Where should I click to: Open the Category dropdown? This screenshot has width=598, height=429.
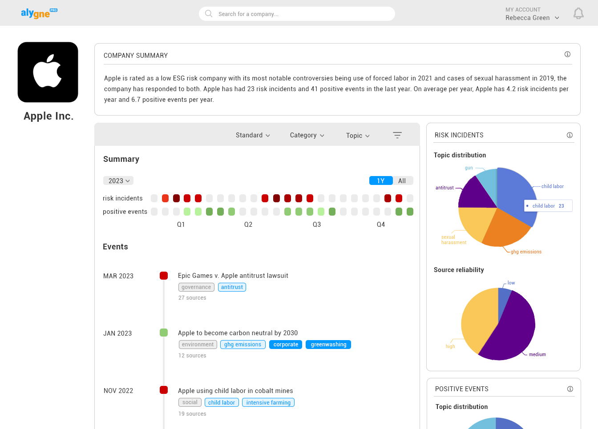(x=307, y=135)
